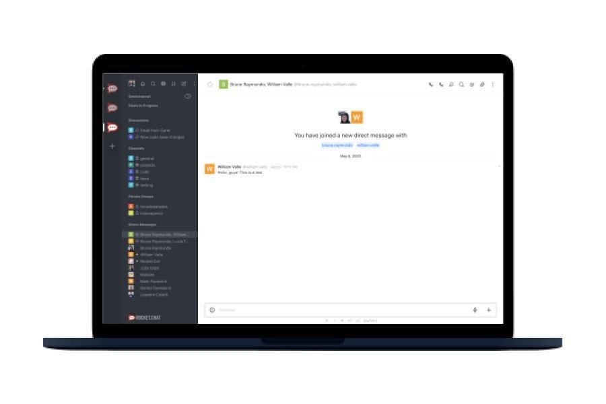Toggle the Omnichannel availability switch
The height and width of the screenshot is (404, 606).
187,96
